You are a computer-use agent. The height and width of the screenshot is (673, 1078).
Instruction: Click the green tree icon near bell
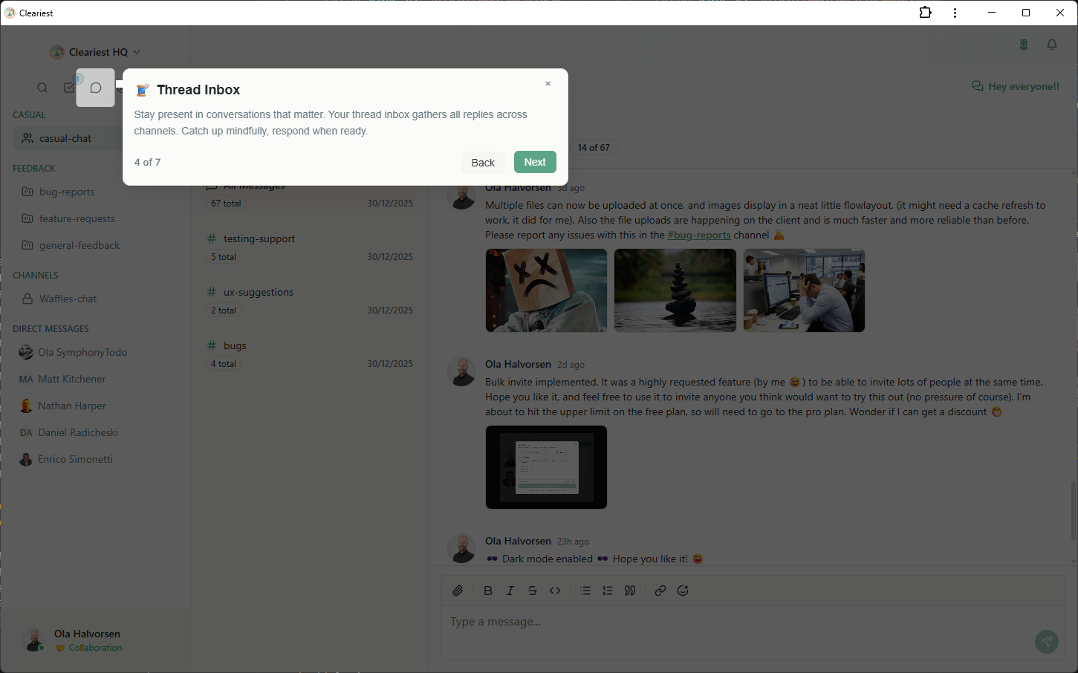(x=1024, y=45)
